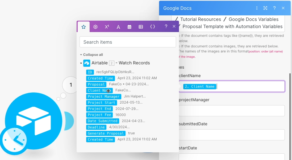Click the Search items field
The width and height of the screenshot is (292, 160).
(128, 42)
